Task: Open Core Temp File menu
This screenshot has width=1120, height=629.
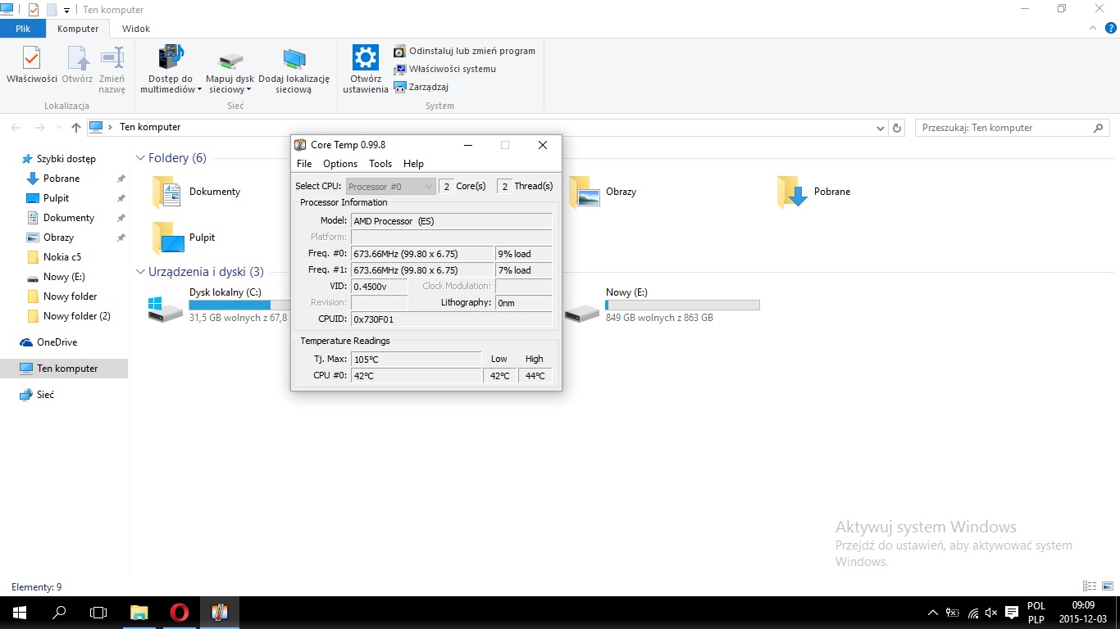Action: 304,164
